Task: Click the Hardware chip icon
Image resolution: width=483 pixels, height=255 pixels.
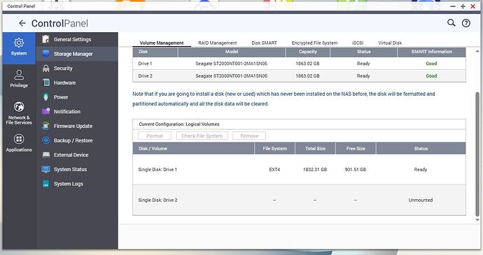Action: (x=46, y=82)
